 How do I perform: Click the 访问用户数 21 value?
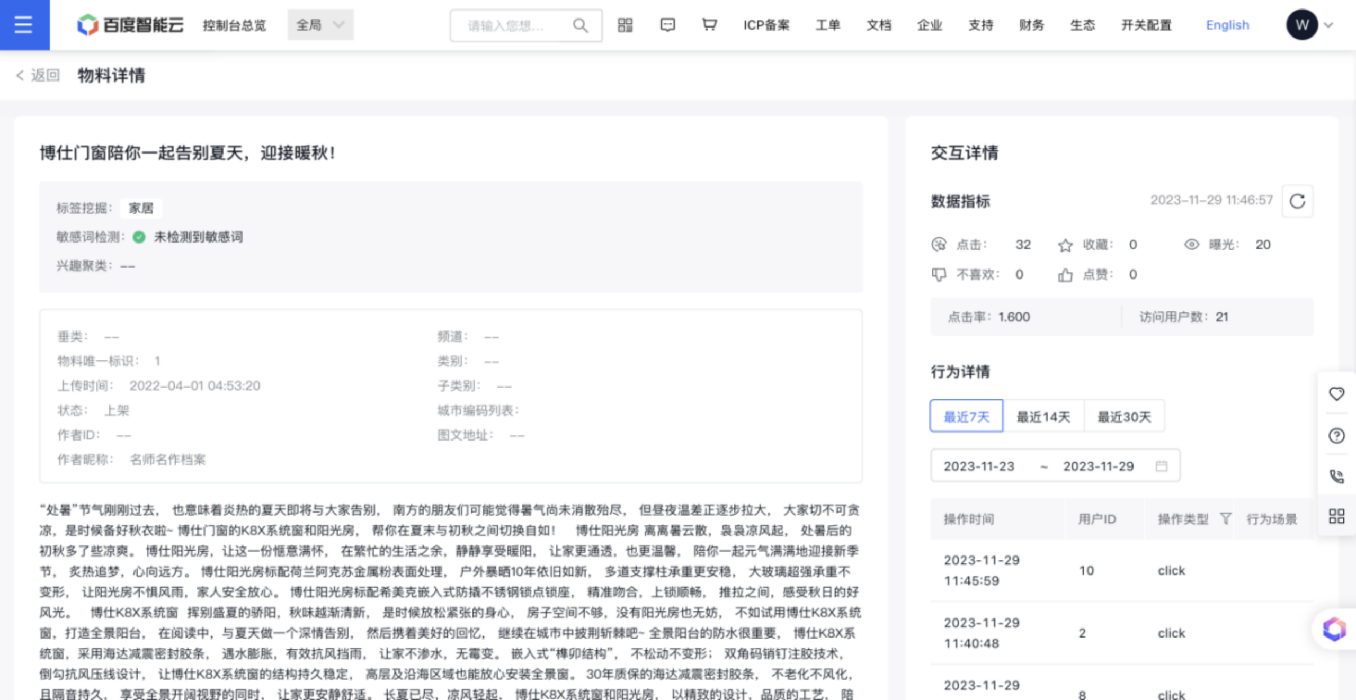coord(1221,317)
